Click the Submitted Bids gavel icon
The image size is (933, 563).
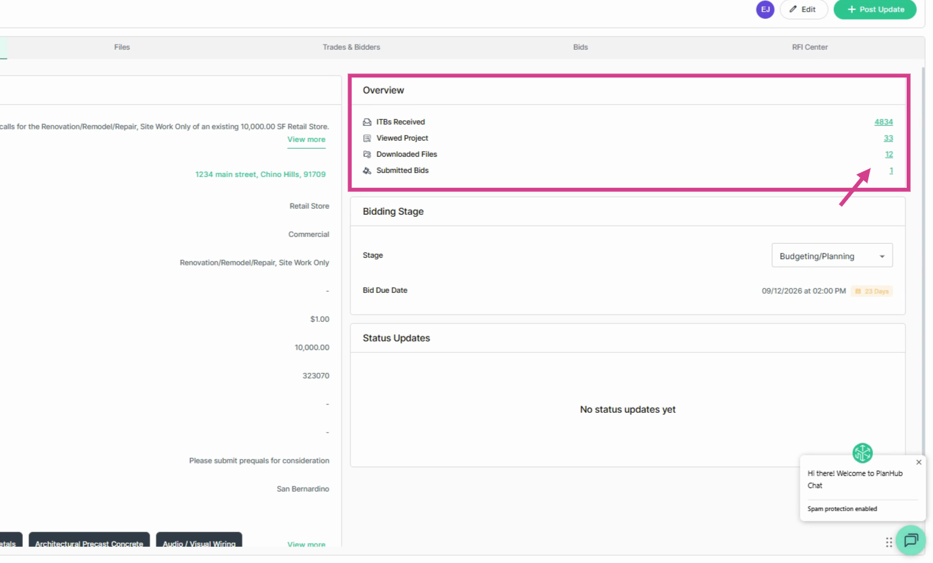click(x=367, y=170)
